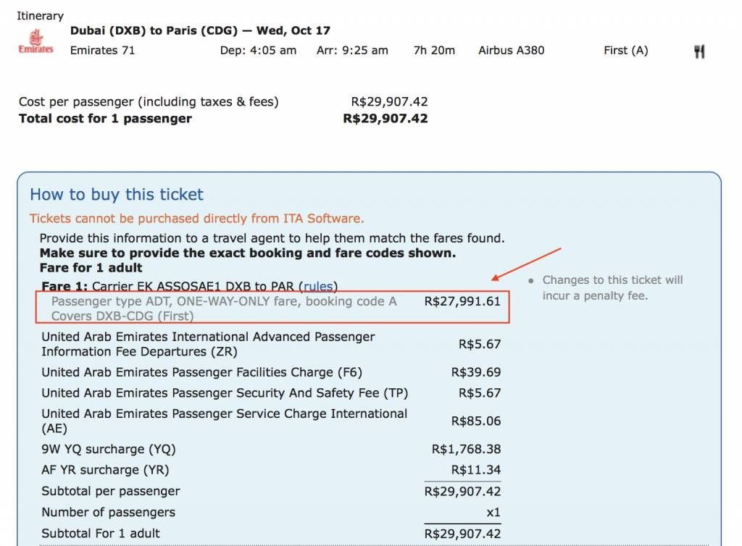Click the Dubai to Paris route heading

point(200,30)
